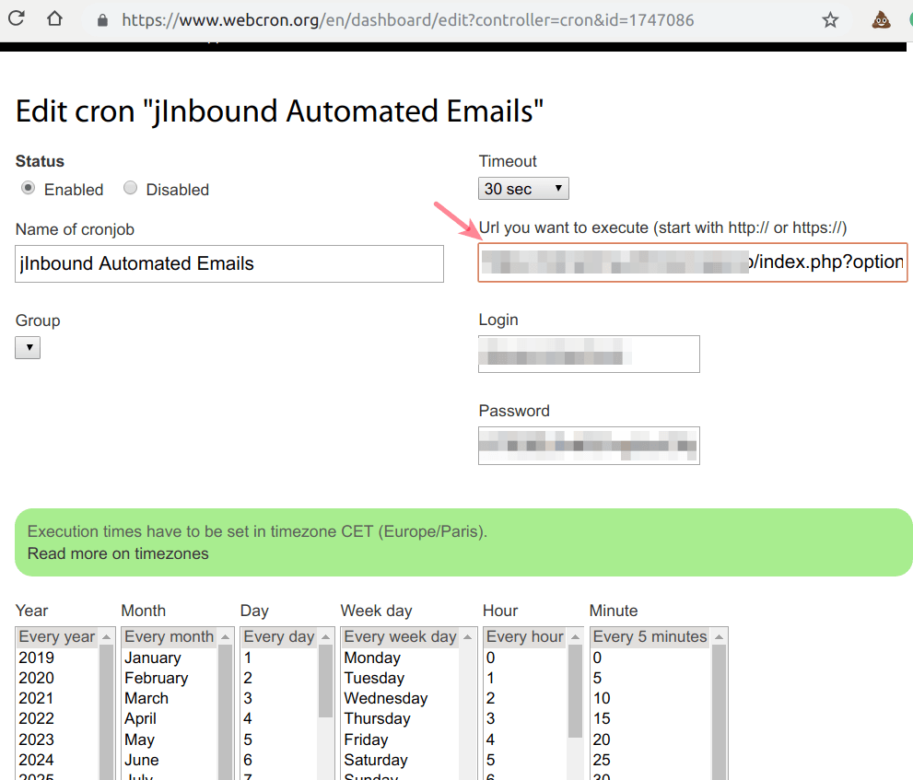913x780 pixels.
Task: Bookmark this page with the star icon
Action: click(830, 19)
